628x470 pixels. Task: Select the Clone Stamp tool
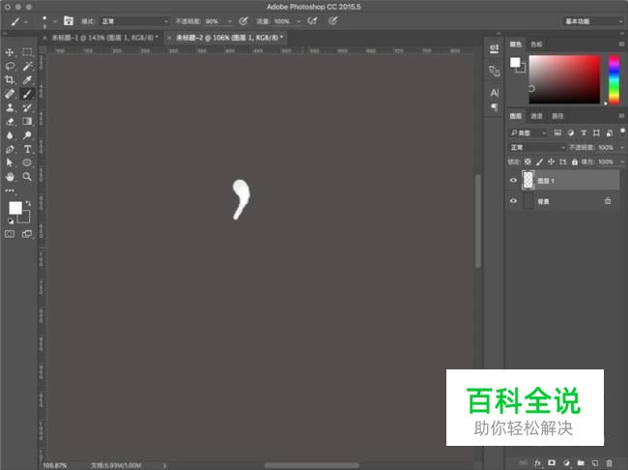10,107
